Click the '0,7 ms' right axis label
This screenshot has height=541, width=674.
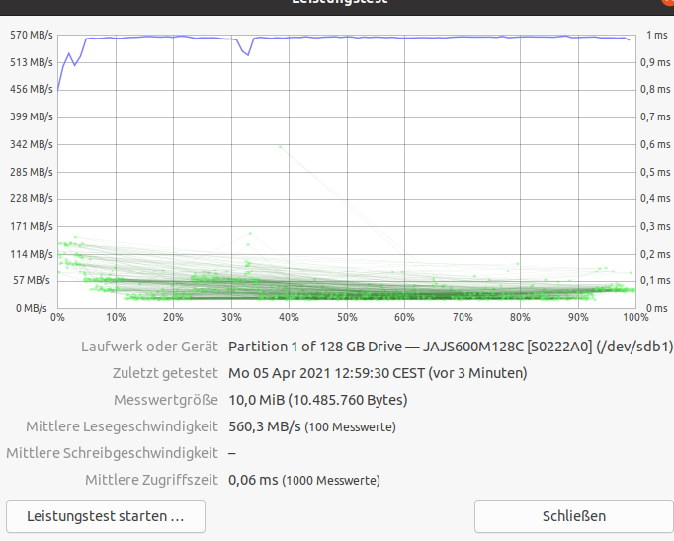click(655, 116)
